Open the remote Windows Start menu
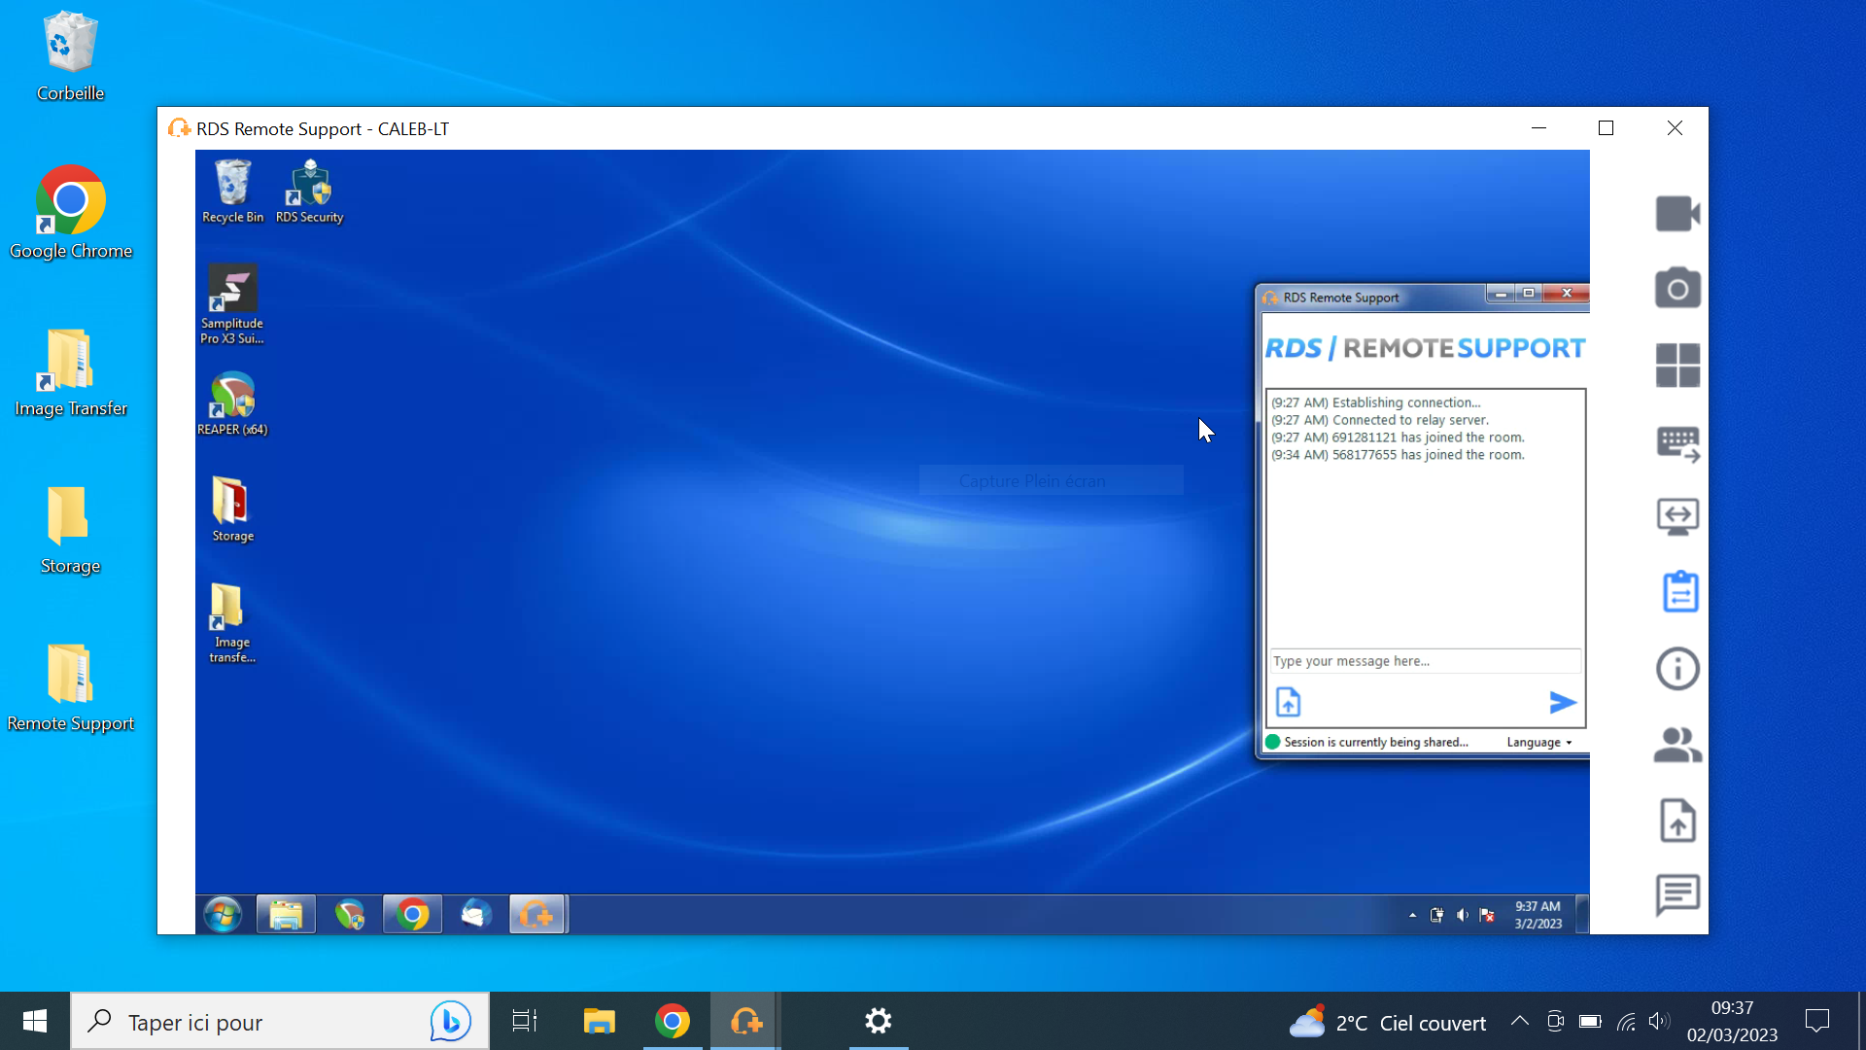 point(222,914)
